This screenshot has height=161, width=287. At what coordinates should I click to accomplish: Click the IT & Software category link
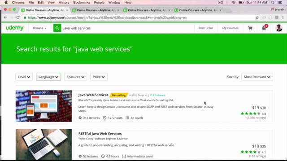(157, 95)
